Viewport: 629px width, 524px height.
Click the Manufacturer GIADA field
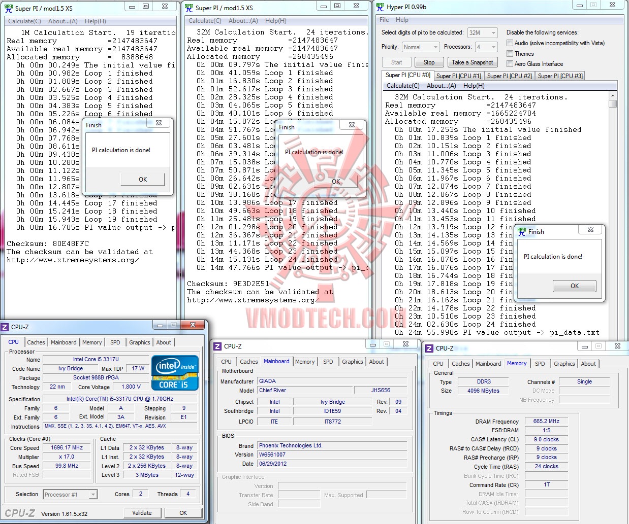331,381
